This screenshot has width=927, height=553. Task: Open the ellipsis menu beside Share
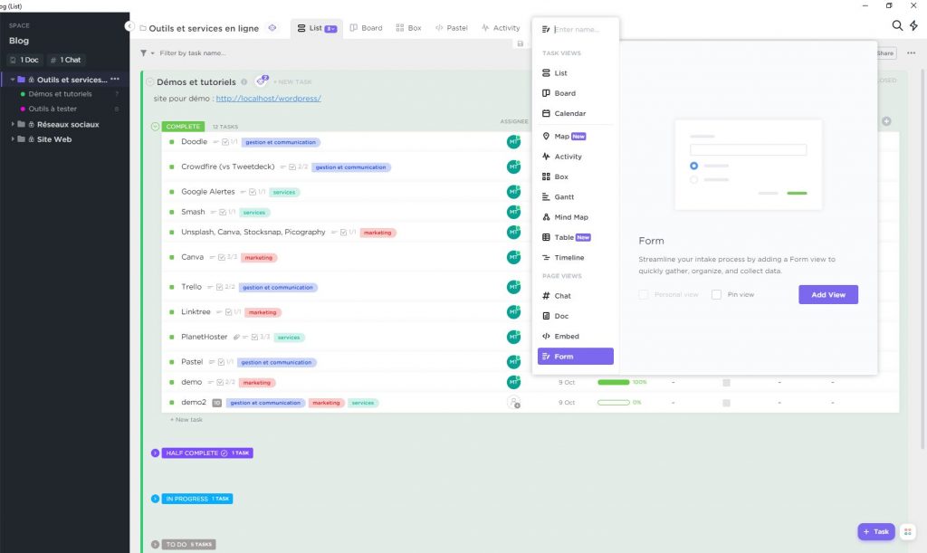pos(911,53)
